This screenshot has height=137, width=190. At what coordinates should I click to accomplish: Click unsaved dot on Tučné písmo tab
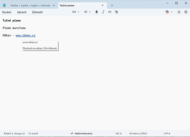point(103,5)
